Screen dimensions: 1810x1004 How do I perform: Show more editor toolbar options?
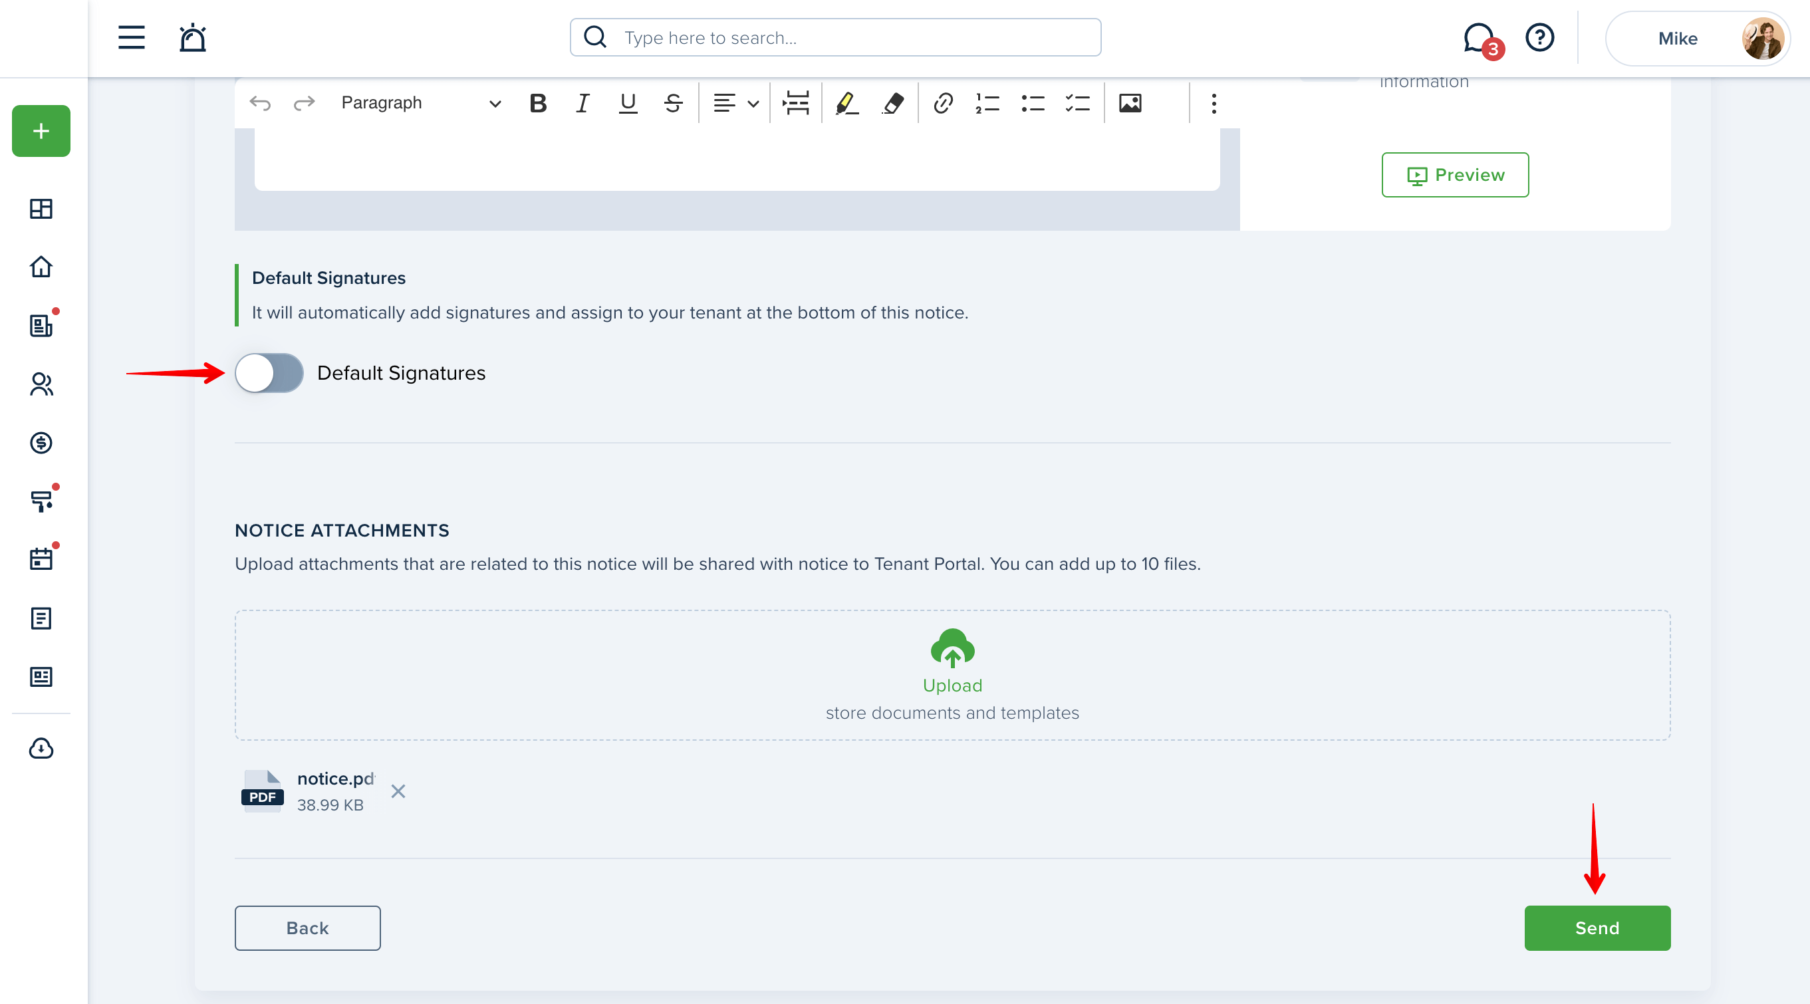(x=1214, y=103)
